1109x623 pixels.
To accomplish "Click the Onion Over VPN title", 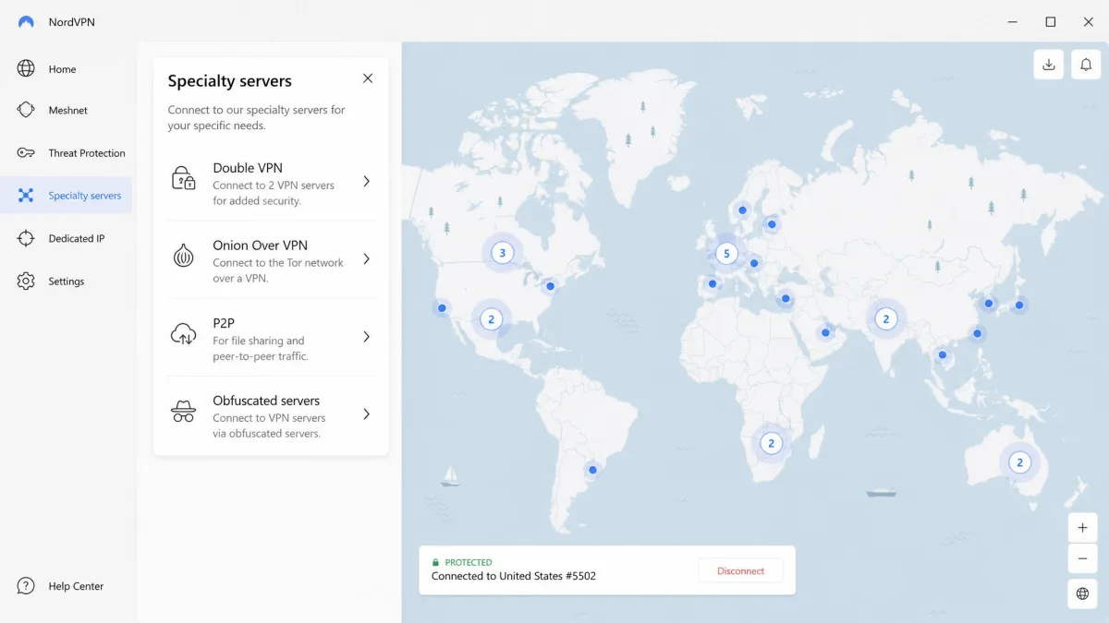I will [x=260, y=246].
